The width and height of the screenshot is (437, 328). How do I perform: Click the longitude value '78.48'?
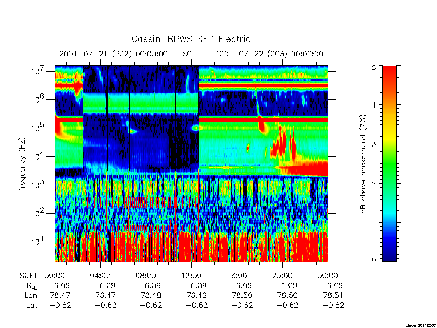point(152,295)
